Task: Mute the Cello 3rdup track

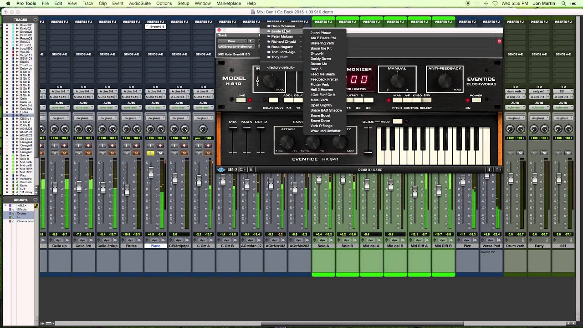Action: (113, 153)
